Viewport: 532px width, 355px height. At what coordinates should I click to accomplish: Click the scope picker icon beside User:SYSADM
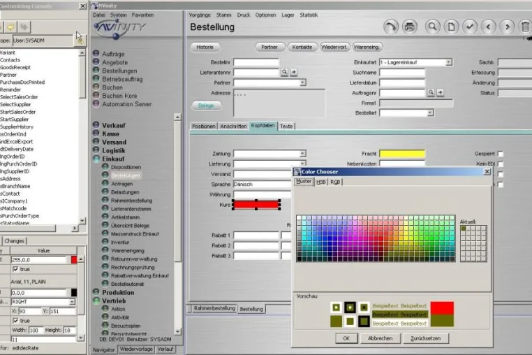click(x=80, y=41)
